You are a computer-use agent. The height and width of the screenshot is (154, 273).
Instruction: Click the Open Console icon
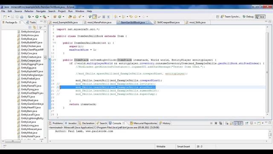259,123
